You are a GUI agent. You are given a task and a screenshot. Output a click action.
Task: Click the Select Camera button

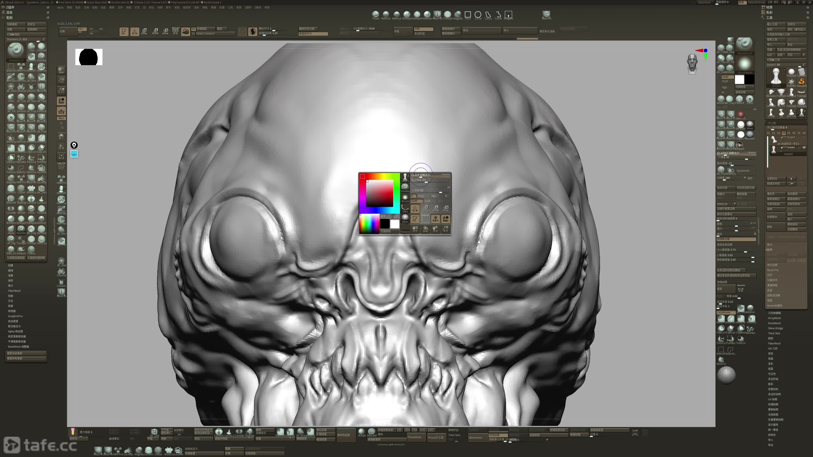(x=215, y=33)
